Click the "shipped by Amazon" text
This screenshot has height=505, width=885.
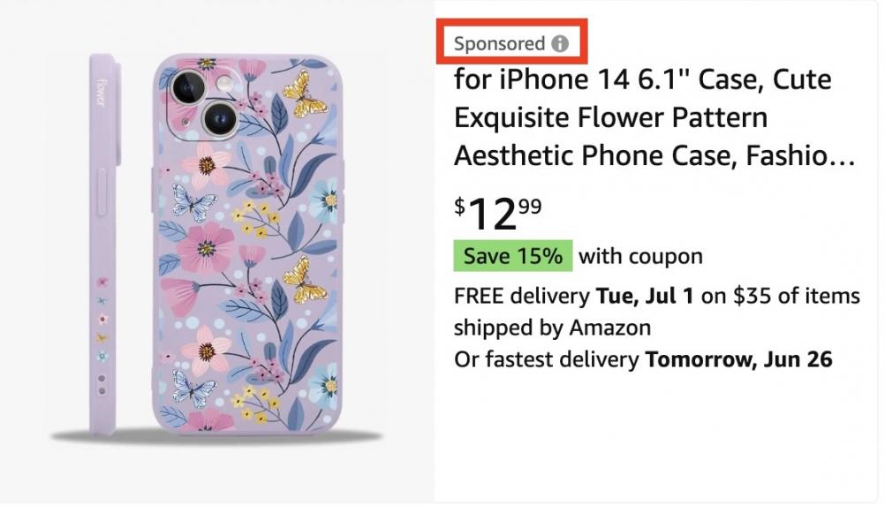pos(552,328)
